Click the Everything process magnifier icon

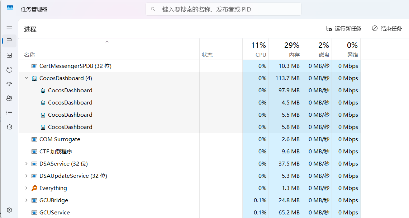[34, 188]
